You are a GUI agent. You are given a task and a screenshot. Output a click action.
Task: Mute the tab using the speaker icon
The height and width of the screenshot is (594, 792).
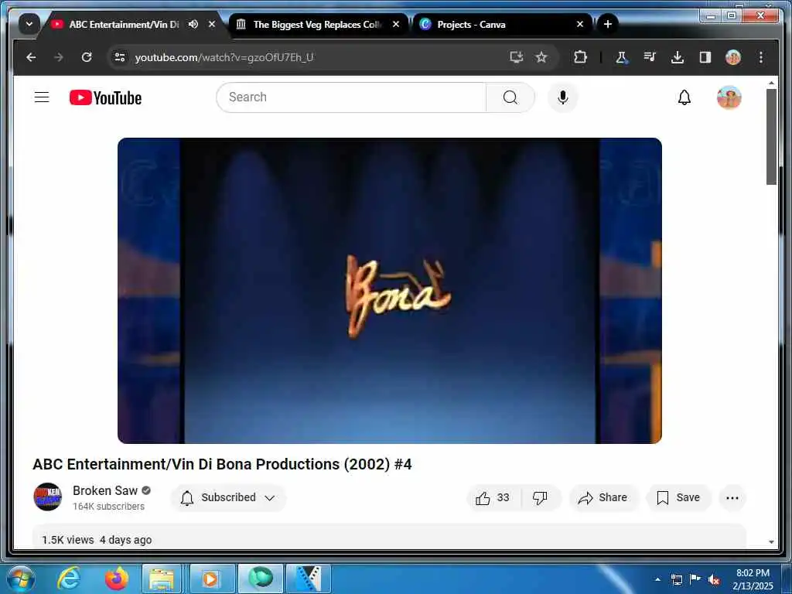click(x=193, y=24)
